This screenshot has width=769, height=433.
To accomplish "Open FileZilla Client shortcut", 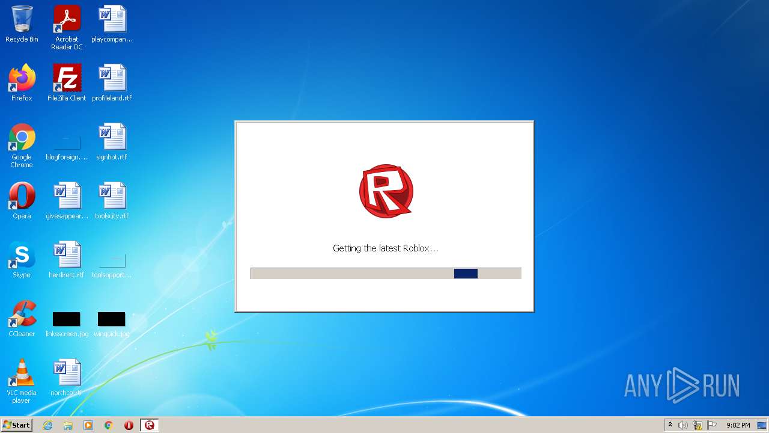I will tap(67, 83).
